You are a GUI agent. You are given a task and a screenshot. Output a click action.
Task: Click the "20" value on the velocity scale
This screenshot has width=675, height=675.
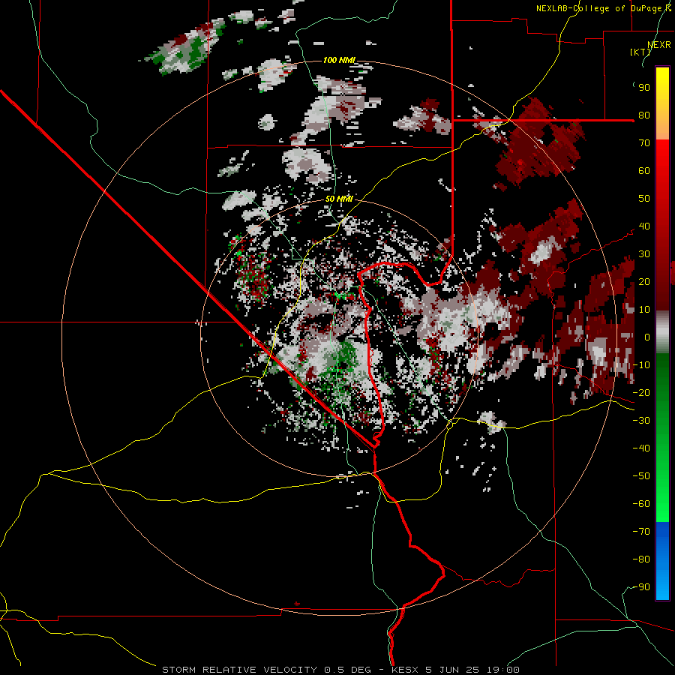coord(644,281)
